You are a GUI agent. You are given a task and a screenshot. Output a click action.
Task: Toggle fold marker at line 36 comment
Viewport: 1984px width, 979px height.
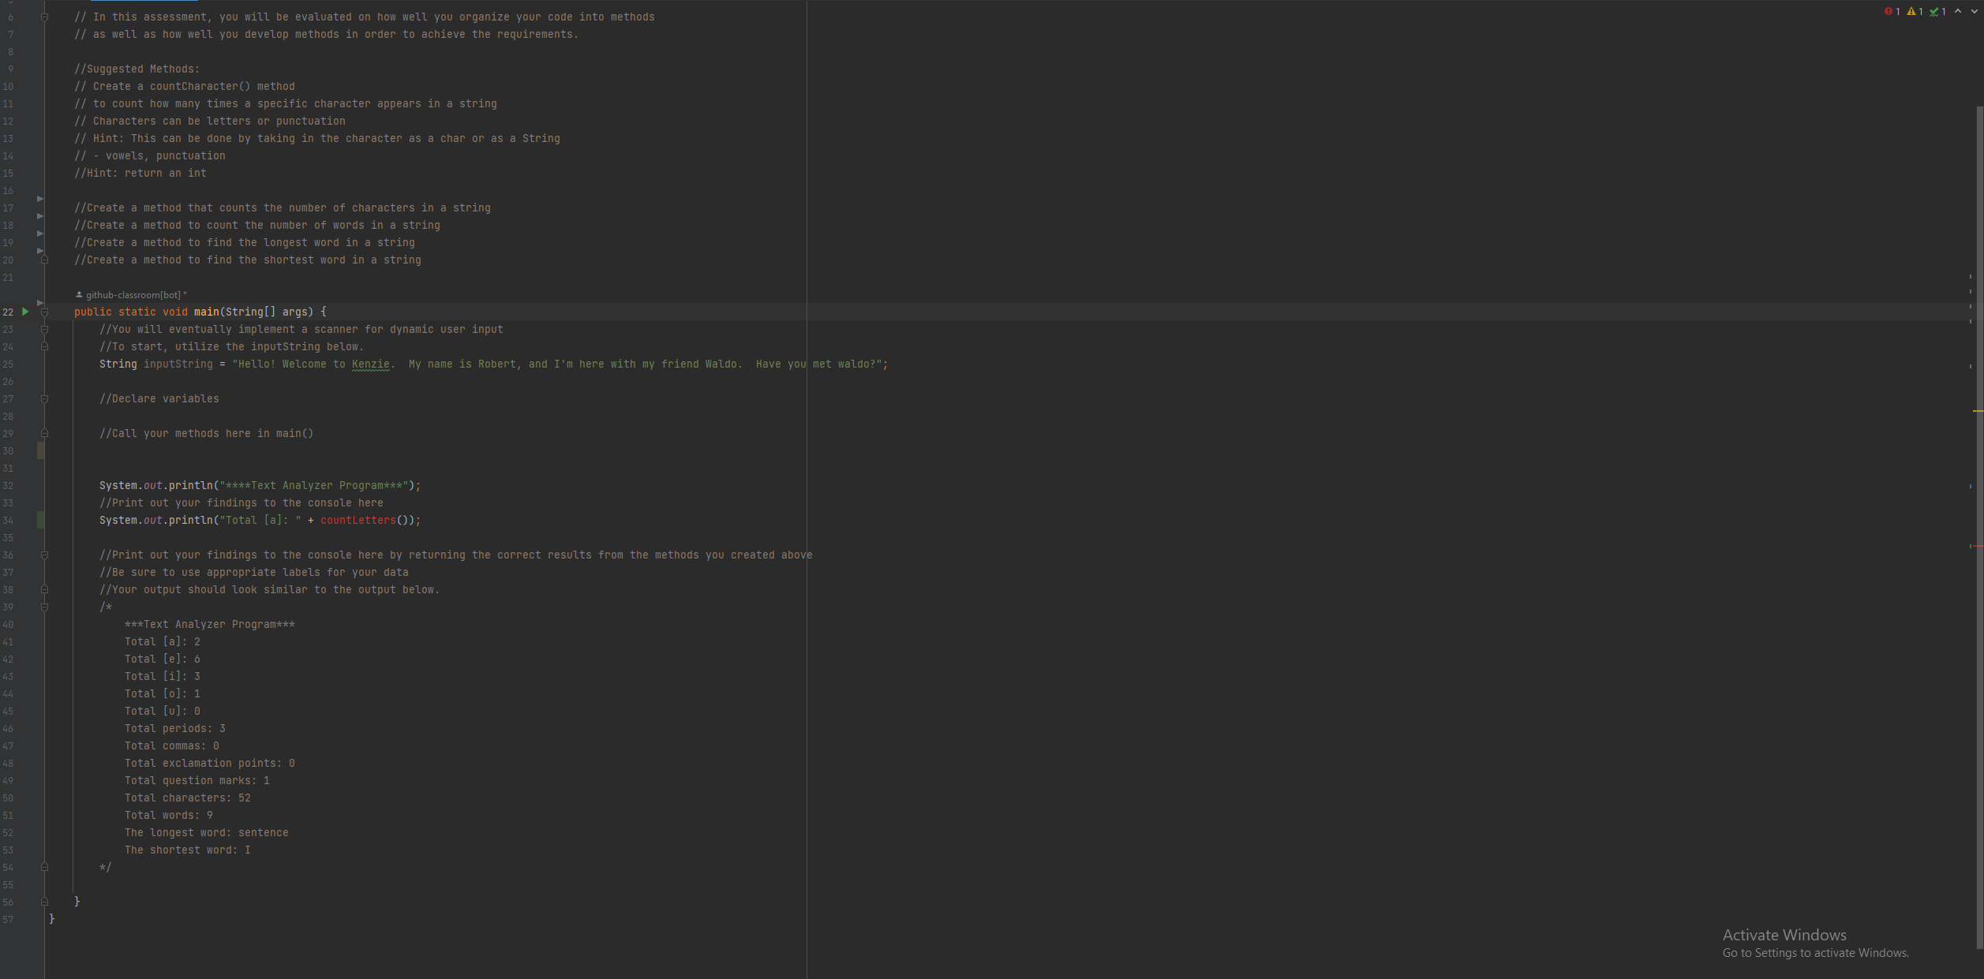click(44, 555)
